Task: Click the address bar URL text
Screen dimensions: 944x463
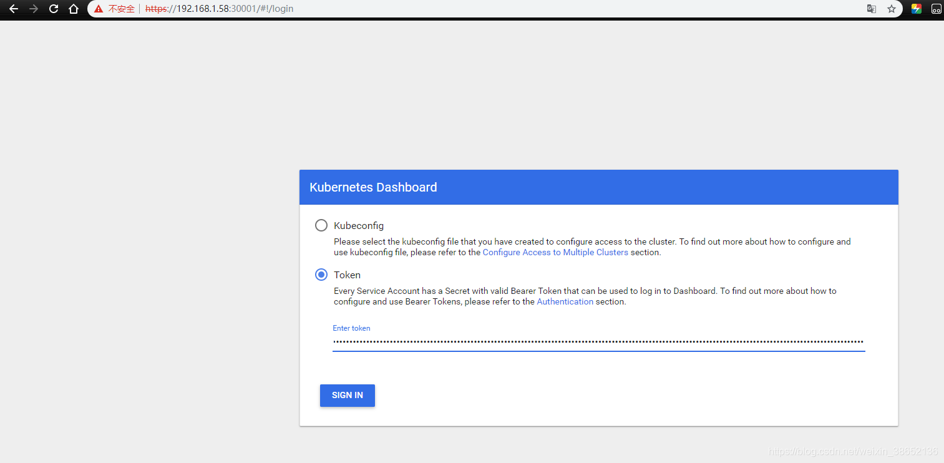Action: click(x=219, y=9)
